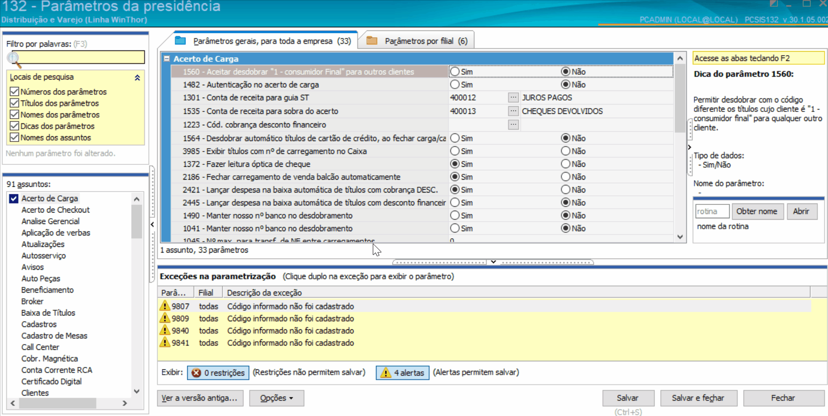The width and height of the screenshot is (828, 416).
Task: Select Call Center subject
Action: click(40, 347)
